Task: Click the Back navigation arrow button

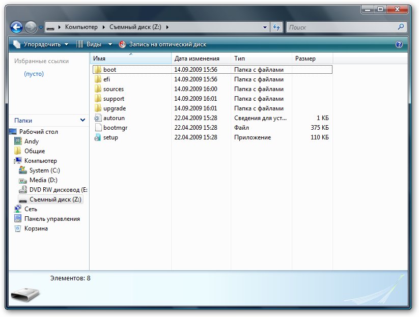Action: [16, 27]
